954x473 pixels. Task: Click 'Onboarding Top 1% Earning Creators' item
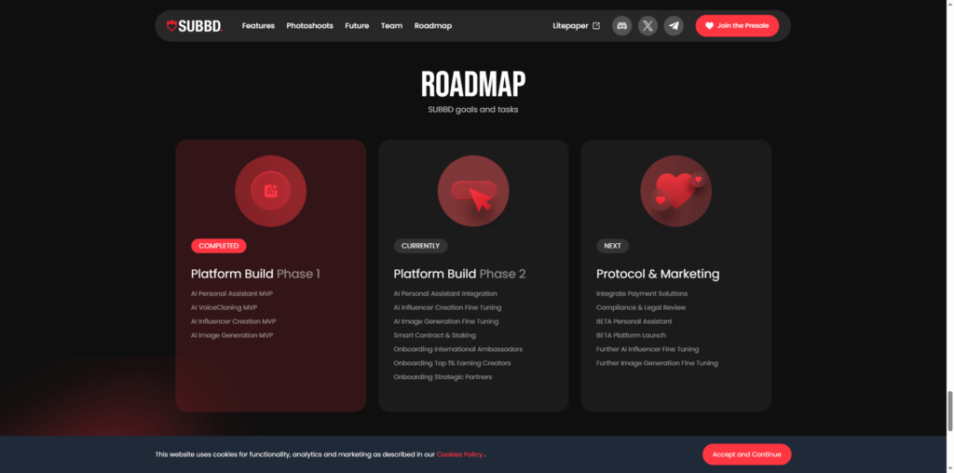[x=452, y=363]
